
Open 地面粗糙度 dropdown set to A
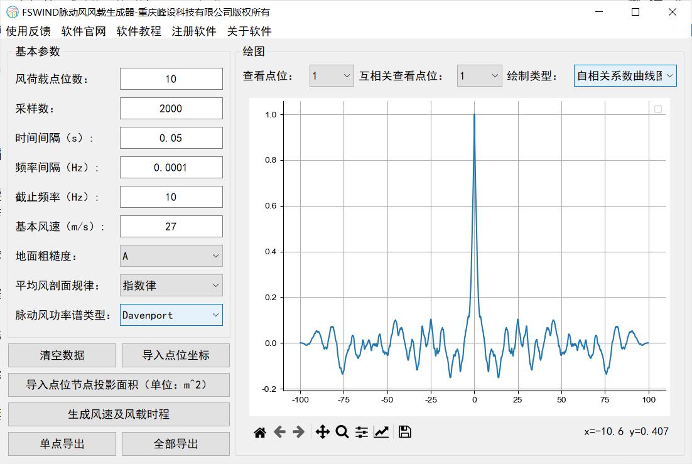click(x=171, y=256)
